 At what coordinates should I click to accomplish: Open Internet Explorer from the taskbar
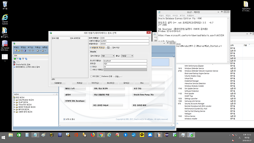[x=109, y=135]
